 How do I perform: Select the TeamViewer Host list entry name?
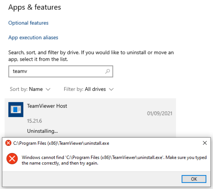pyautogui.click(x=47, y=106)
